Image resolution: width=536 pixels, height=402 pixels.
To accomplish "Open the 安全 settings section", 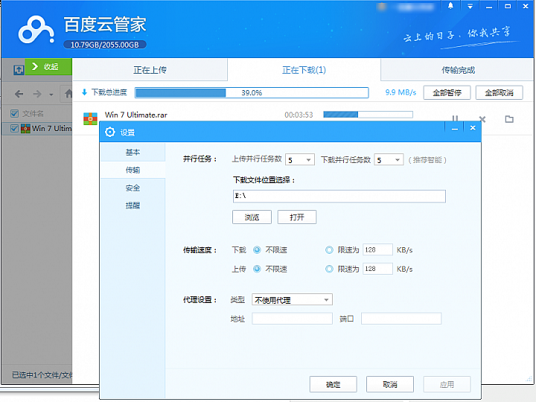I will [133, 188].
